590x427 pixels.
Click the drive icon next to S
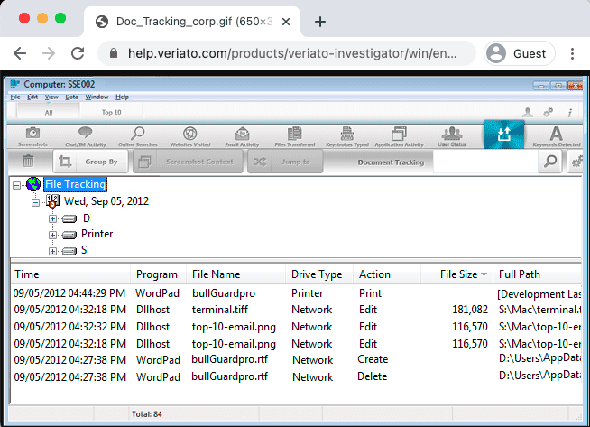69,251
